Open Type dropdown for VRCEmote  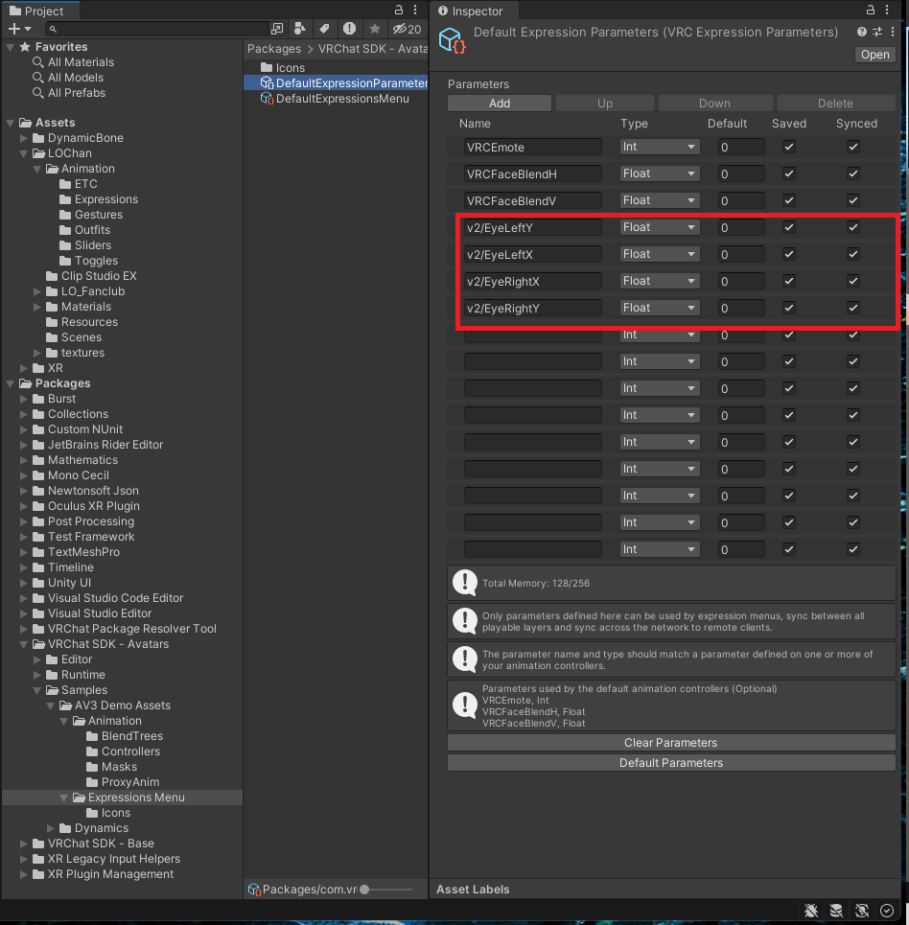point(660,147)
